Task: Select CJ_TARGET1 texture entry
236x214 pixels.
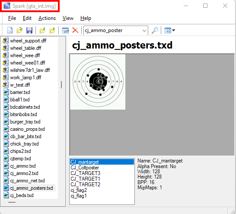Action: pos(102,179)
